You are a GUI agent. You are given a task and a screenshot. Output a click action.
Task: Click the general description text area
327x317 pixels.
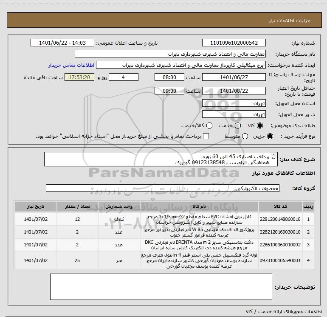(161, 159)
